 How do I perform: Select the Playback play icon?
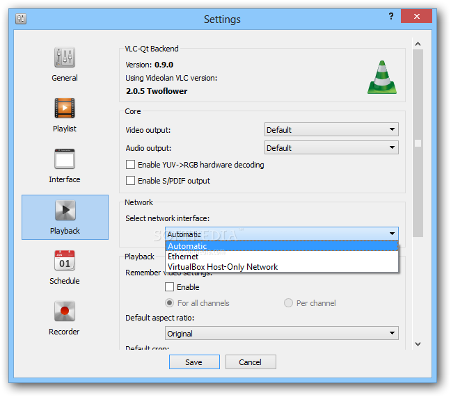65,210
